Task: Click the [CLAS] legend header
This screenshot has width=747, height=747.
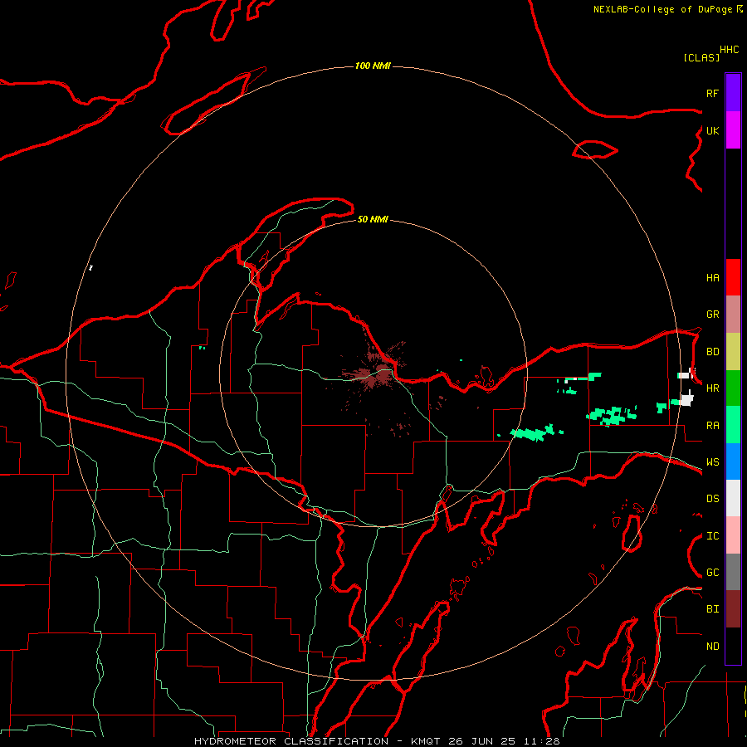Action: point(701,57)
